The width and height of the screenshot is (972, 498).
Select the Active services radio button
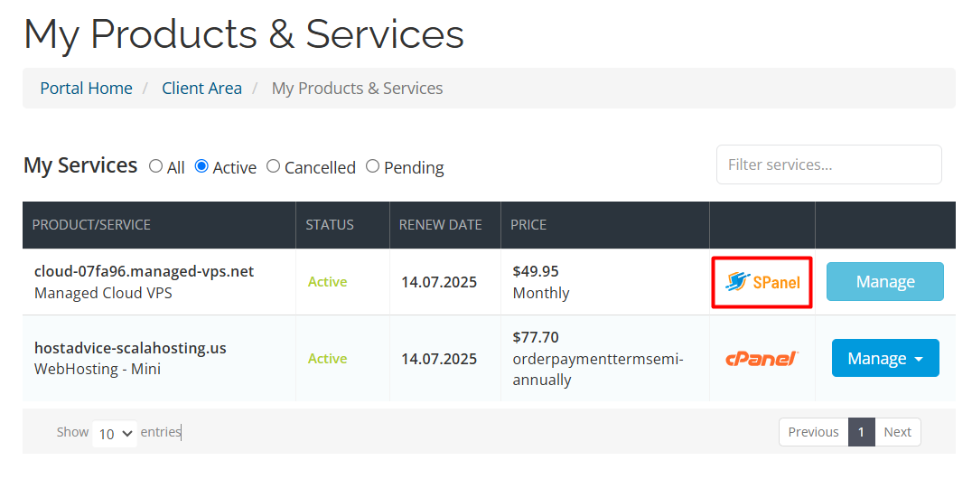click(x=201, y=166)
